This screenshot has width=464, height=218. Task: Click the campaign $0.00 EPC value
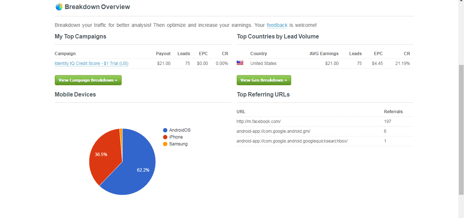coord(203,63)
